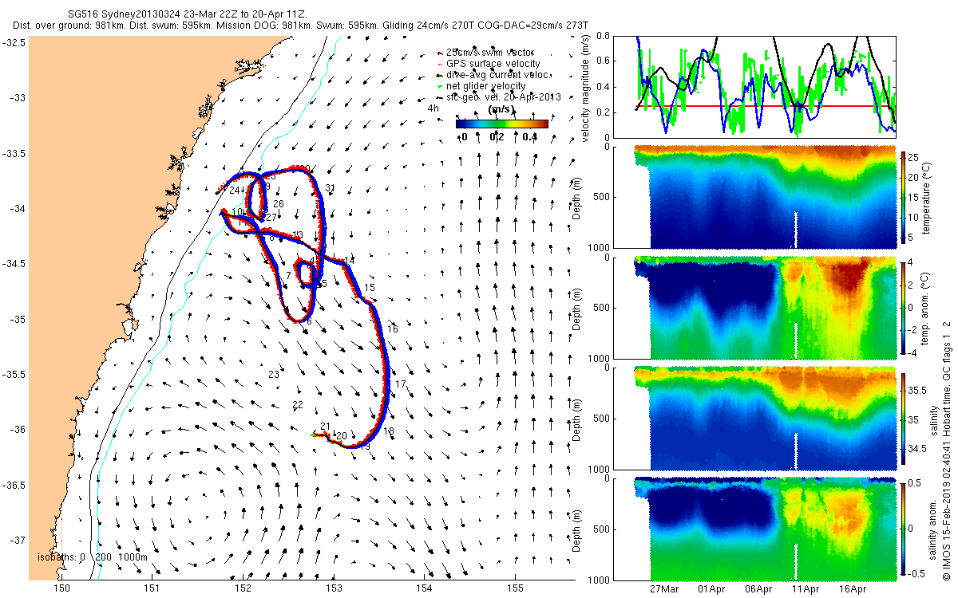Click the 'Dist. over ground: 981km' summary line
The image size is (958, 598).
coord(301,26)
